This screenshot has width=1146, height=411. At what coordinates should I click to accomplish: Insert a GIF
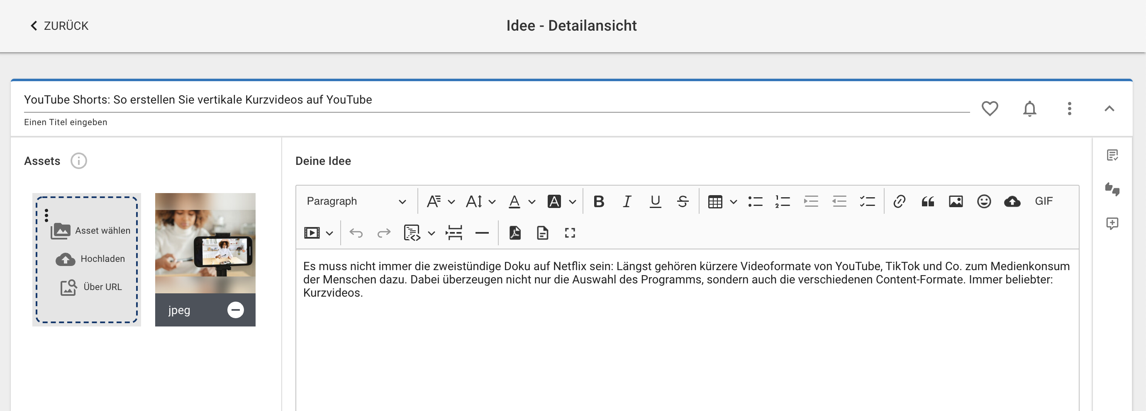[1043, 201]
